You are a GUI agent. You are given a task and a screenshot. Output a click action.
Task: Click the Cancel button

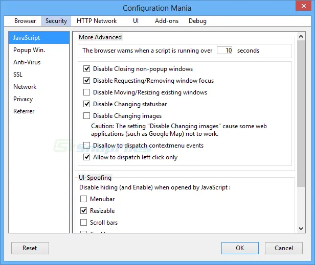(x=284, y=248)
